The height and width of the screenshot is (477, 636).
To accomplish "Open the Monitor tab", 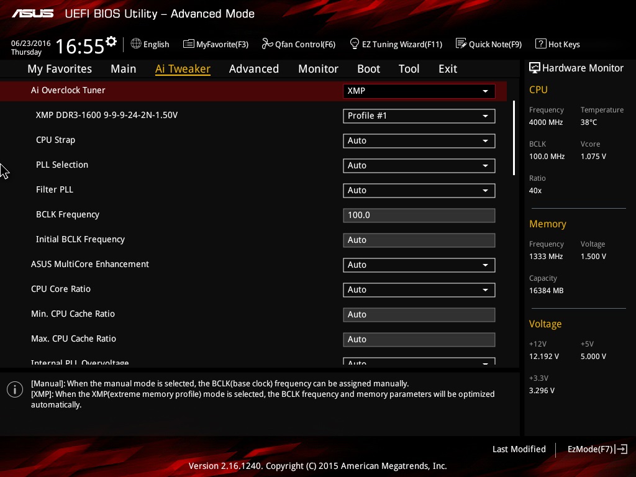I will 319,69.
